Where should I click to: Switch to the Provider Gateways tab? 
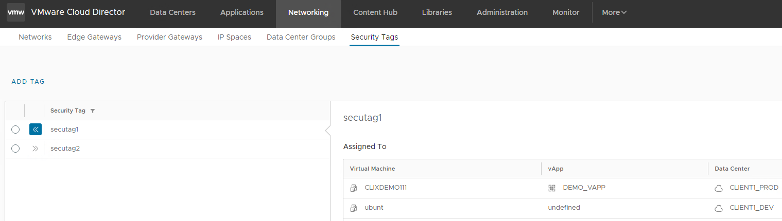[169, 37]
